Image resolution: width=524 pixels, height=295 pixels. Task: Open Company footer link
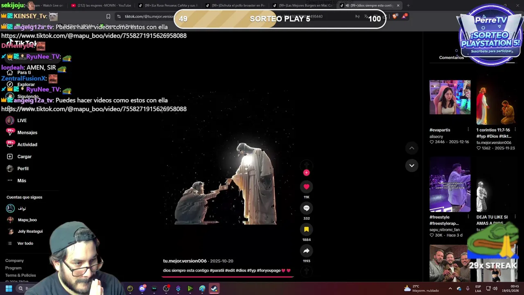coord(14,261)
